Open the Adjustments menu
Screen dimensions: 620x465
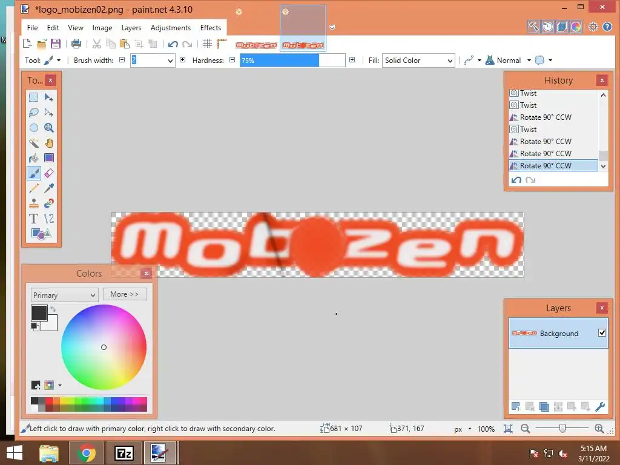point(170,28)
